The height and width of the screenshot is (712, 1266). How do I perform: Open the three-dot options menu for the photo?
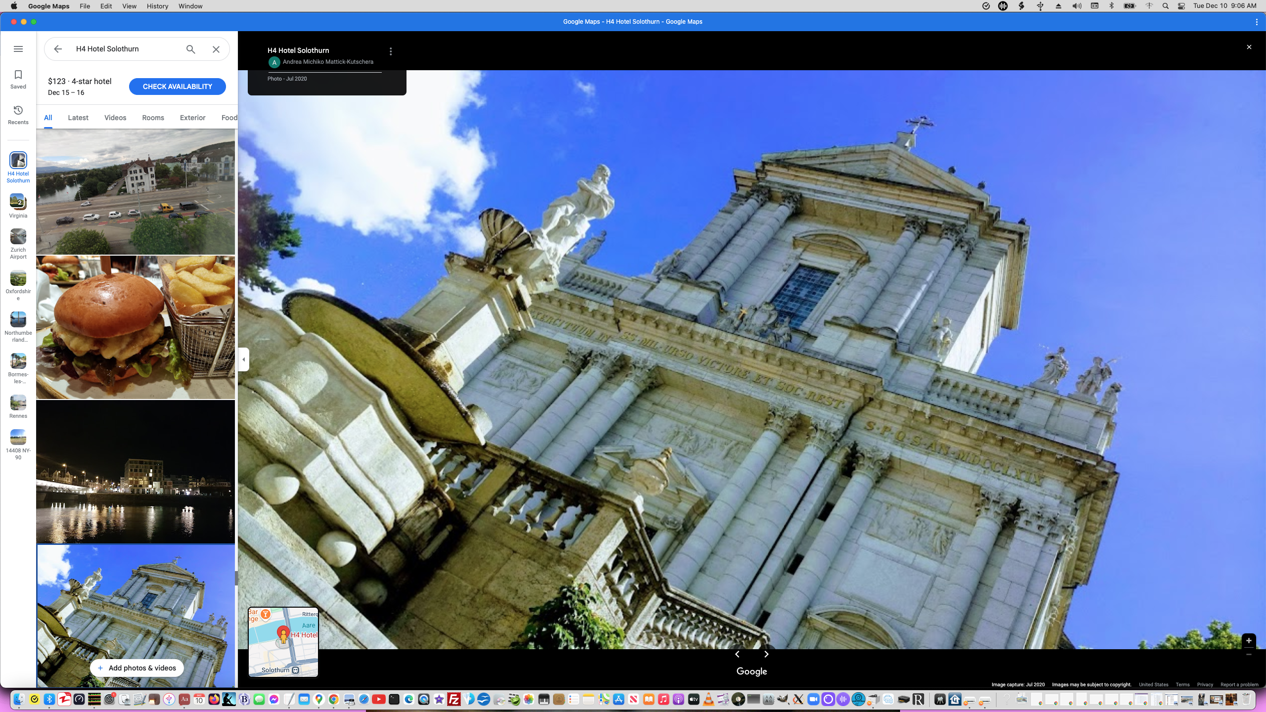click(390, 51)
